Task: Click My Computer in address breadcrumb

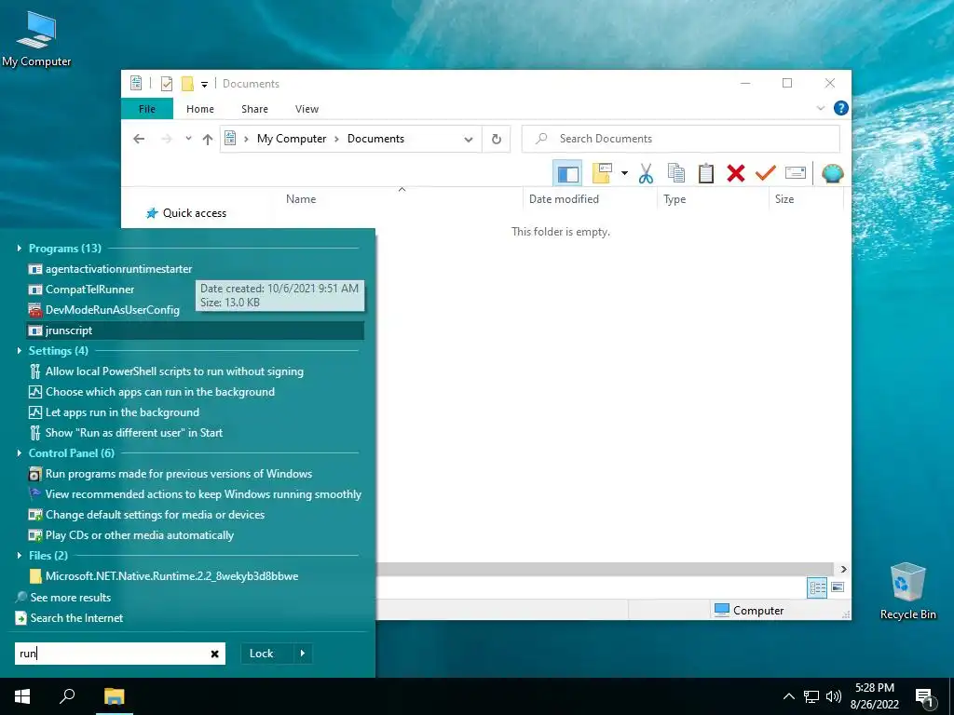Action: [x=292, y=139]
